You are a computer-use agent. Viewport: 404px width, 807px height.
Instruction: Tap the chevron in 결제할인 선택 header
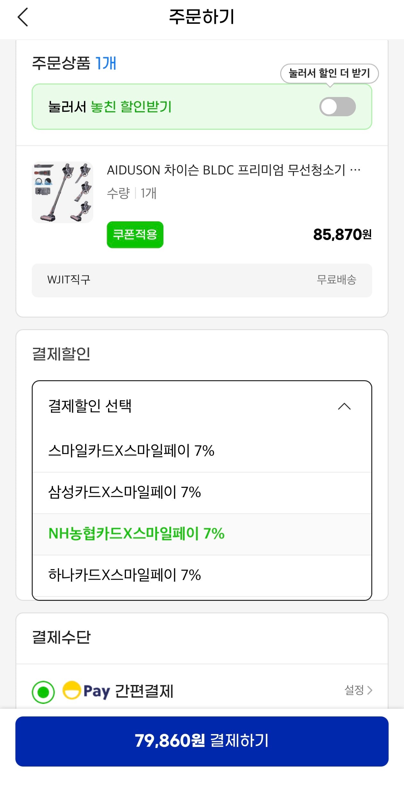point(344,407)
